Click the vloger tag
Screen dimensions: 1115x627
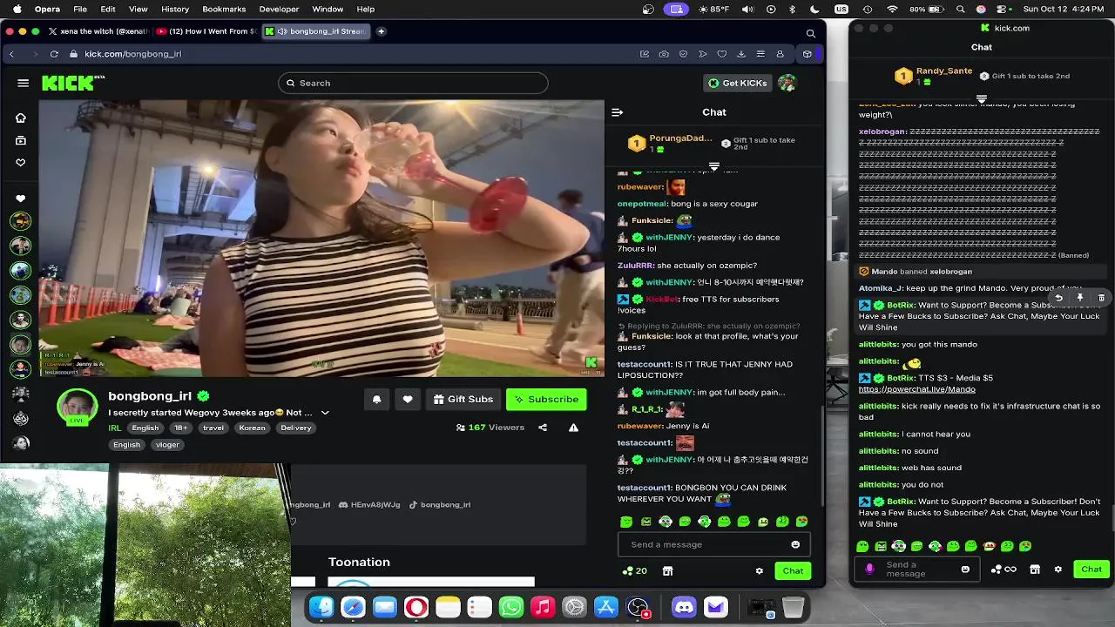point(167,444)
